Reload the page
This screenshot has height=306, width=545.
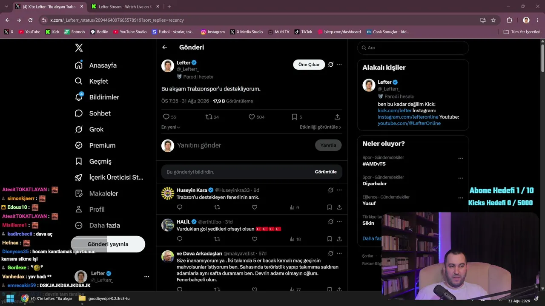(x=30, y=20)
